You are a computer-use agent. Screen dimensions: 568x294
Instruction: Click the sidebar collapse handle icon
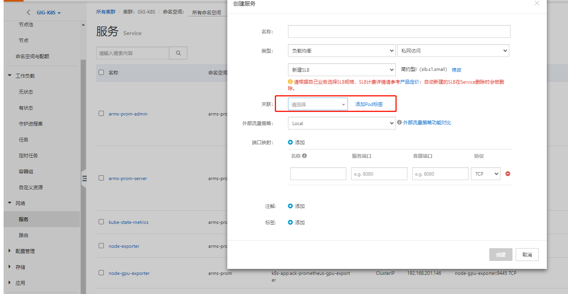pos(84,179)
